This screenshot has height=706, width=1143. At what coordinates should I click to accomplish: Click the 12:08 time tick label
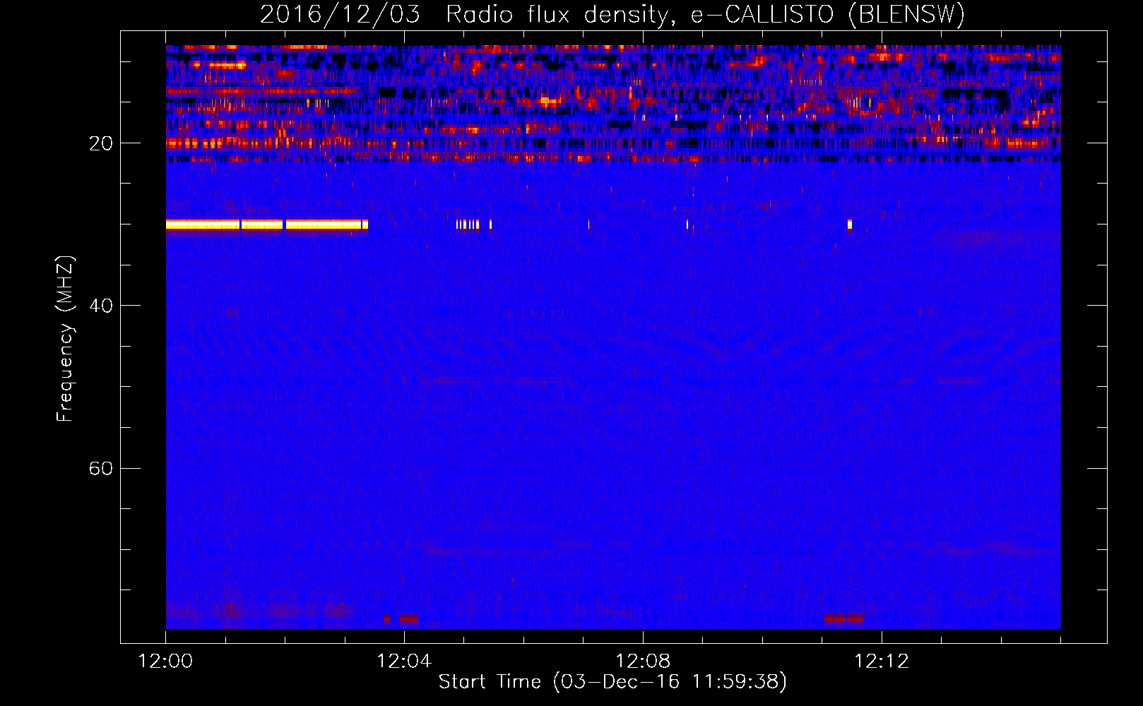click(x=643, y=662)
